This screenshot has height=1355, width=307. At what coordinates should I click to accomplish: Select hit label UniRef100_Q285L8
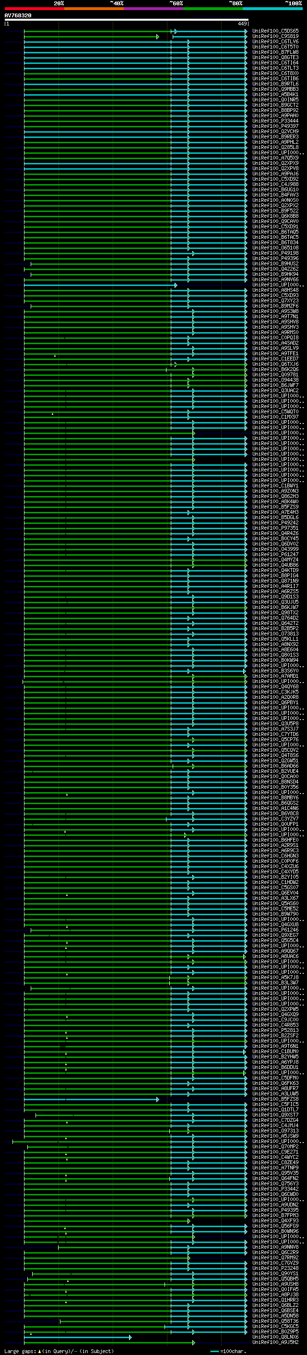pos(275,147)
